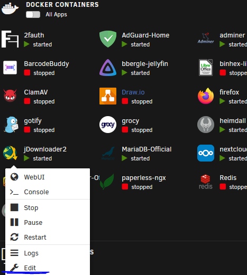The image size is (247, 275).
Task: Click the MariaDB-Official container name
Action: pos(147,149)
